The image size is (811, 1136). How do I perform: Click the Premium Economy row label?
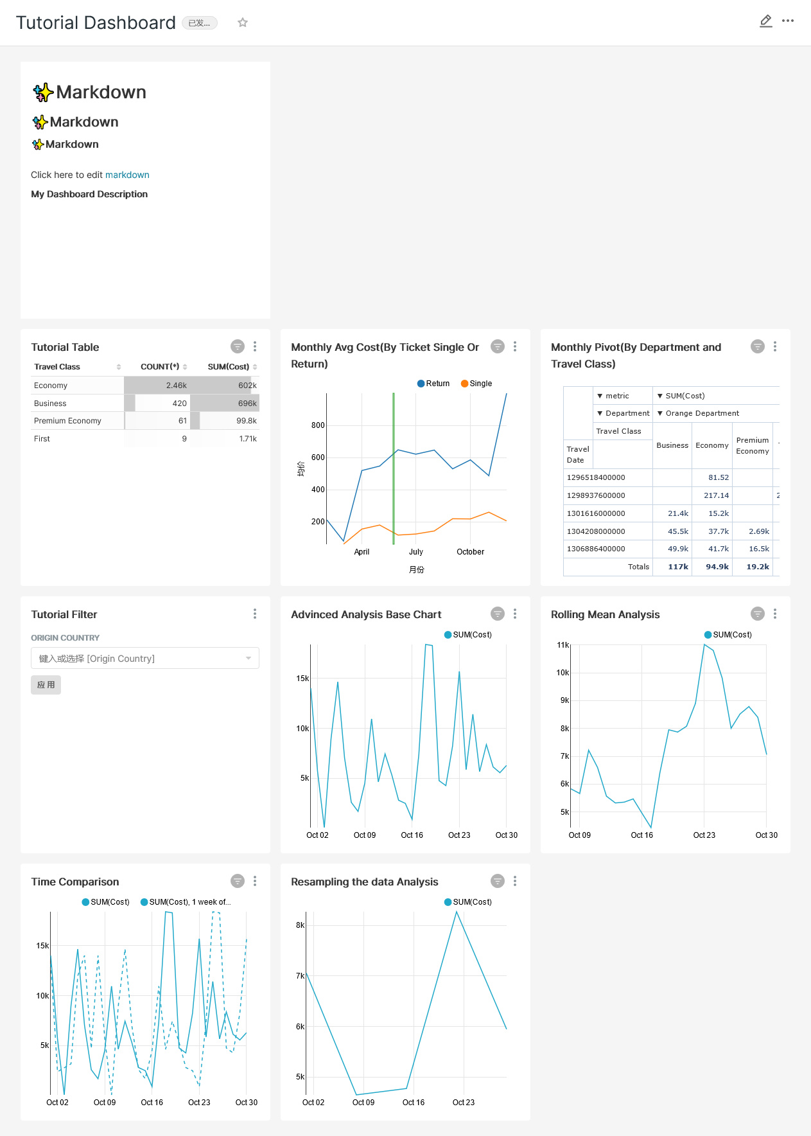[x=67, y=421]
